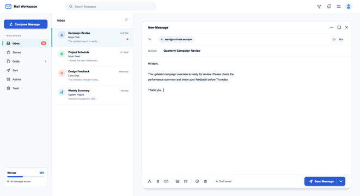Viewport: 360px width, 196px height.
Task: Open the Project Schedule email title
Action: pyautogui.click(x=78, y=52)
